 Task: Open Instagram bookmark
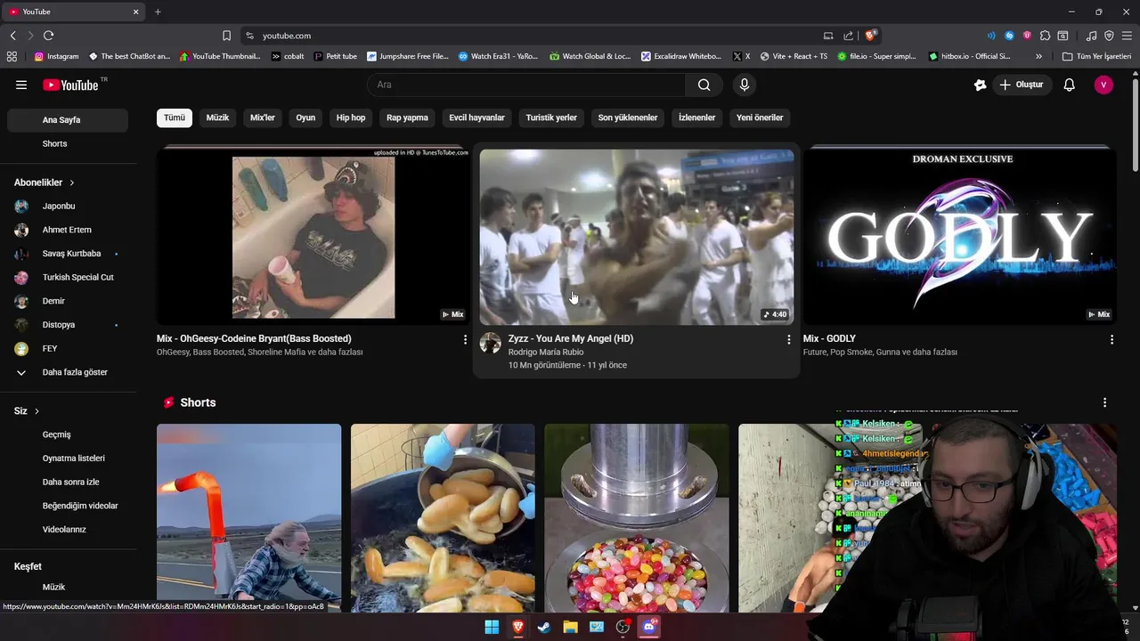click(x=57, y=56)
